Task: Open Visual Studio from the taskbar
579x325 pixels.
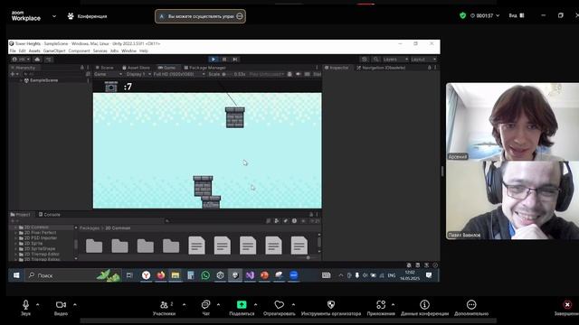Action: 250,275
